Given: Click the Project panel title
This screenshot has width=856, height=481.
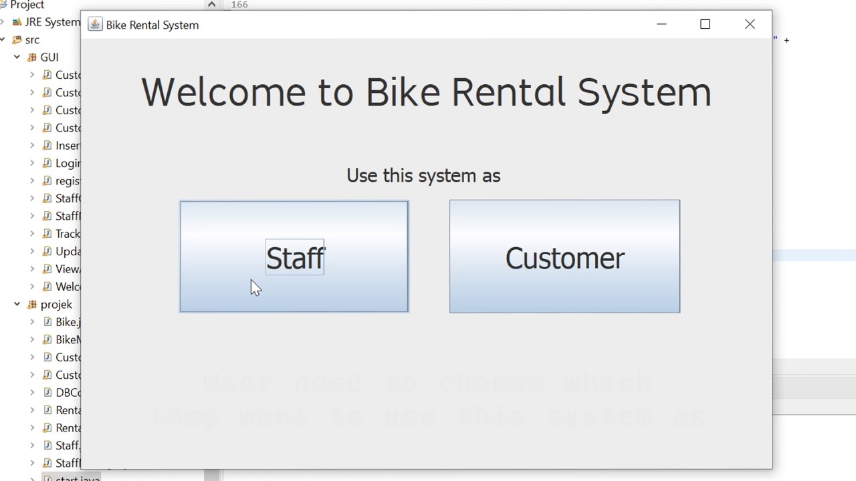Looking at the screenshot, I should point(27,5).
